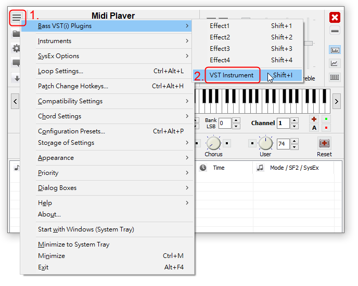This screenshot has width=358, height=286.
Task: Toggle the red indicator light button
Action: coord(326,128)
